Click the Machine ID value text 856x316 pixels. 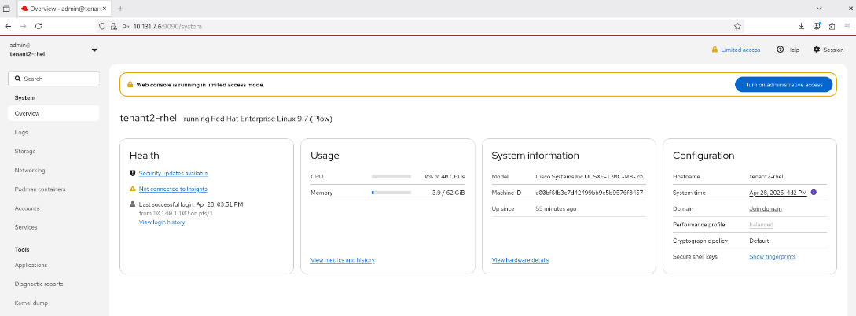click(x=589, y=193)
